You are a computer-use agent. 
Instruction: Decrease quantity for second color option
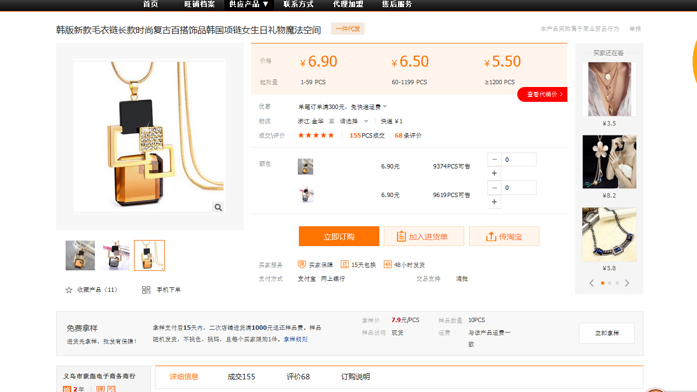(494, 188)
